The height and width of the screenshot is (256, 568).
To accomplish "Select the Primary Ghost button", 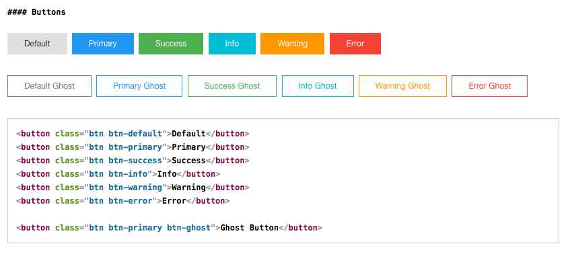I will click(x=139, y=86).
